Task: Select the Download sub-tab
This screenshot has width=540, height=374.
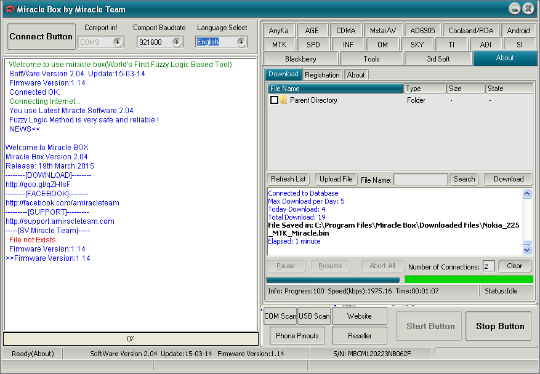Action: pyautogui.click(x=283, y=74)
